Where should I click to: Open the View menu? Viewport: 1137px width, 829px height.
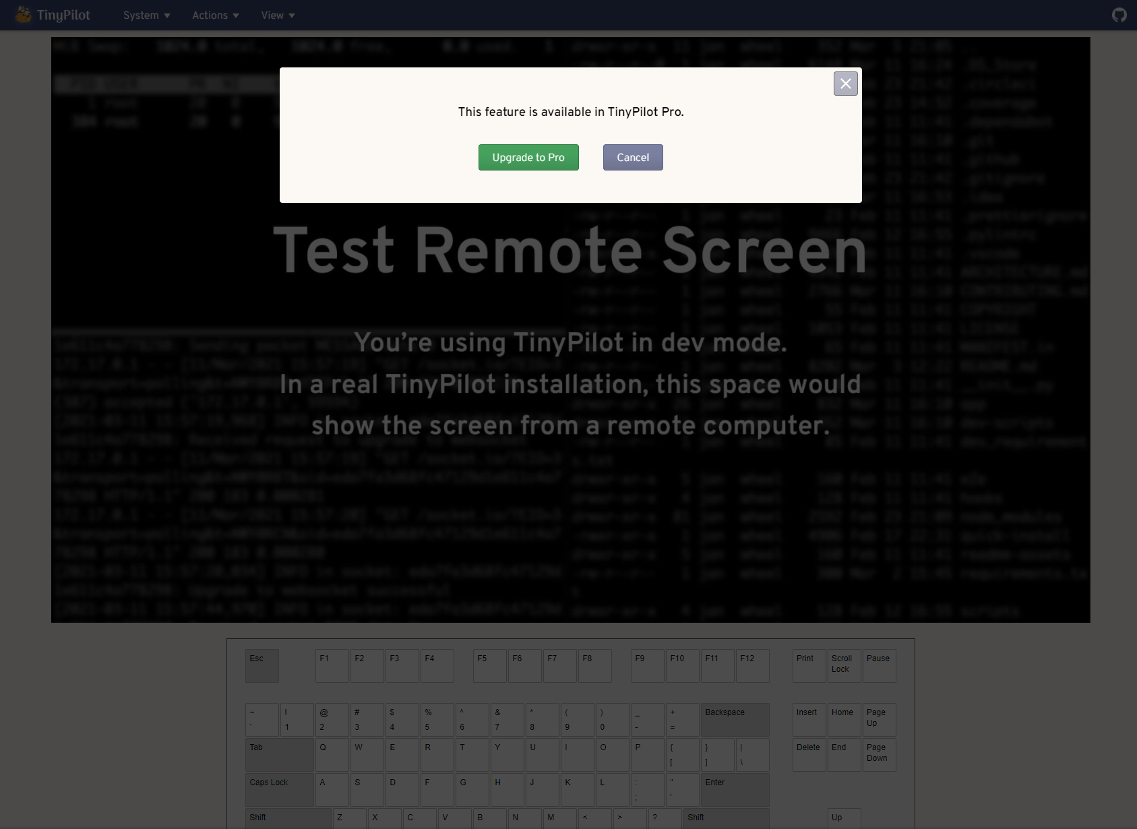point(278,15)
